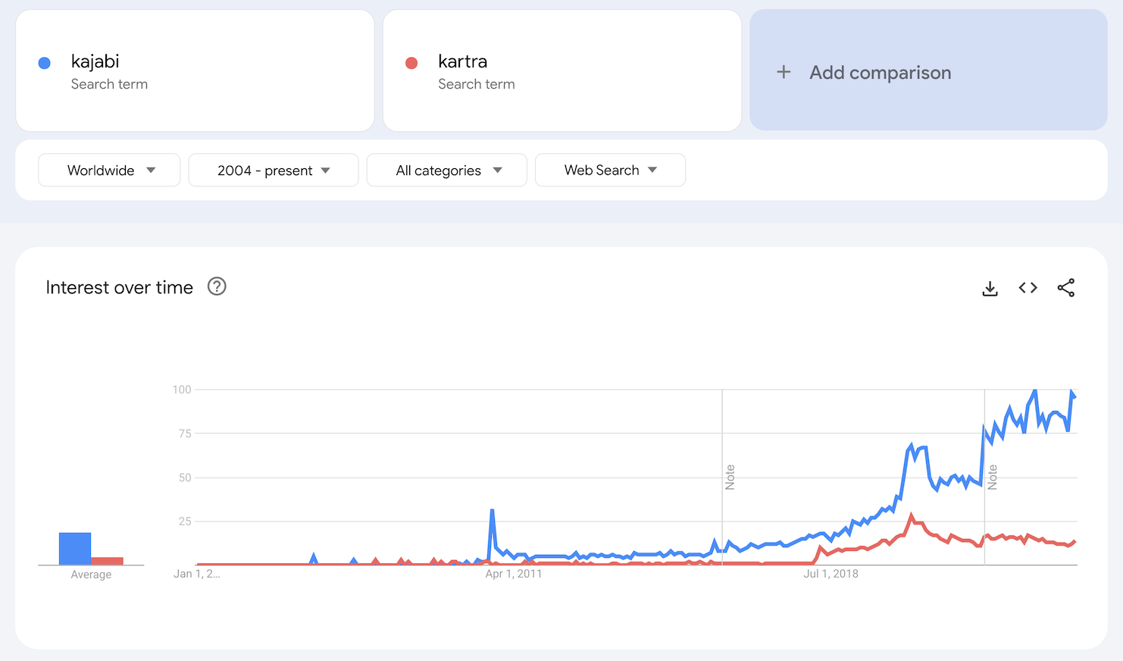Open help for Interest over time

(x=217, y=287)
